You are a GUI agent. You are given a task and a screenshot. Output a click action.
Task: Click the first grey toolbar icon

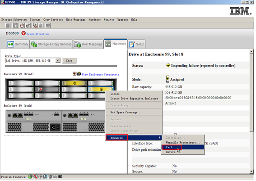point(8,26)
